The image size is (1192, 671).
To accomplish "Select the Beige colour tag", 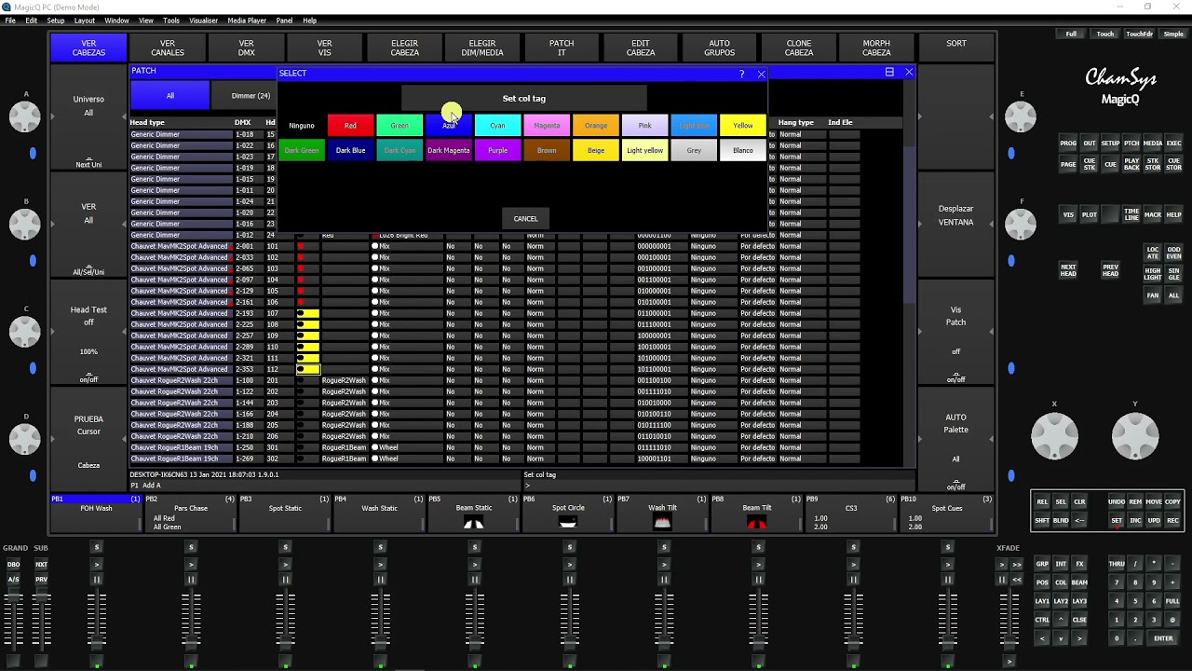I will [596, 150].
